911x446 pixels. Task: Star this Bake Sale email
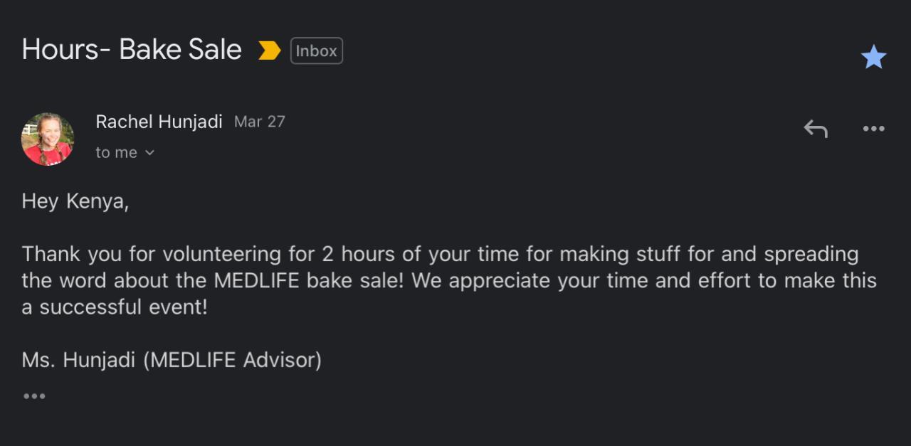pyautogui.click(x=873, y=57)
